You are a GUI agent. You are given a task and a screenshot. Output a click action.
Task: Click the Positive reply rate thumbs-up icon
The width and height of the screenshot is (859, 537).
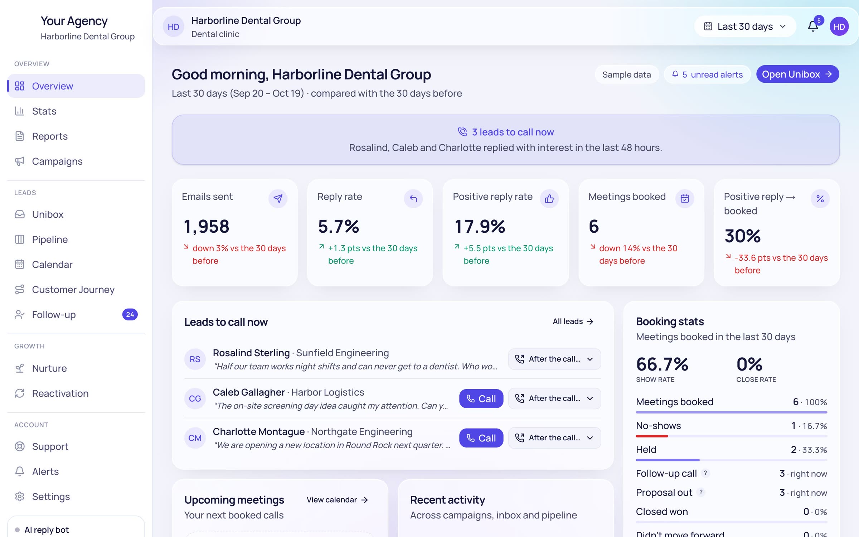click(549, 198)
